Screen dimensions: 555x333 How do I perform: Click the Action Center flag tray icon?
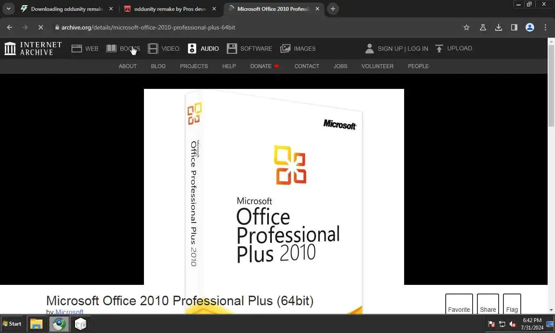(492, 324)
